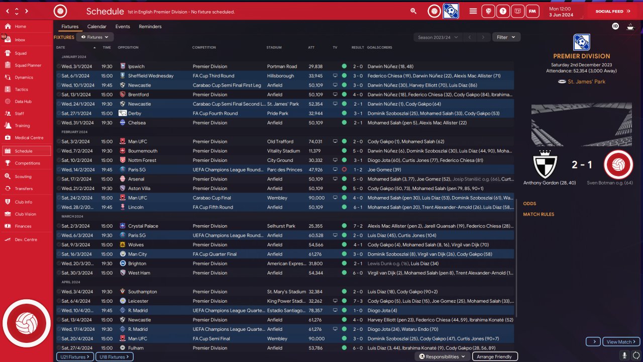Go back with the left navigation arrow
Viewport: 643px width, 362px height.
(8, 11)
